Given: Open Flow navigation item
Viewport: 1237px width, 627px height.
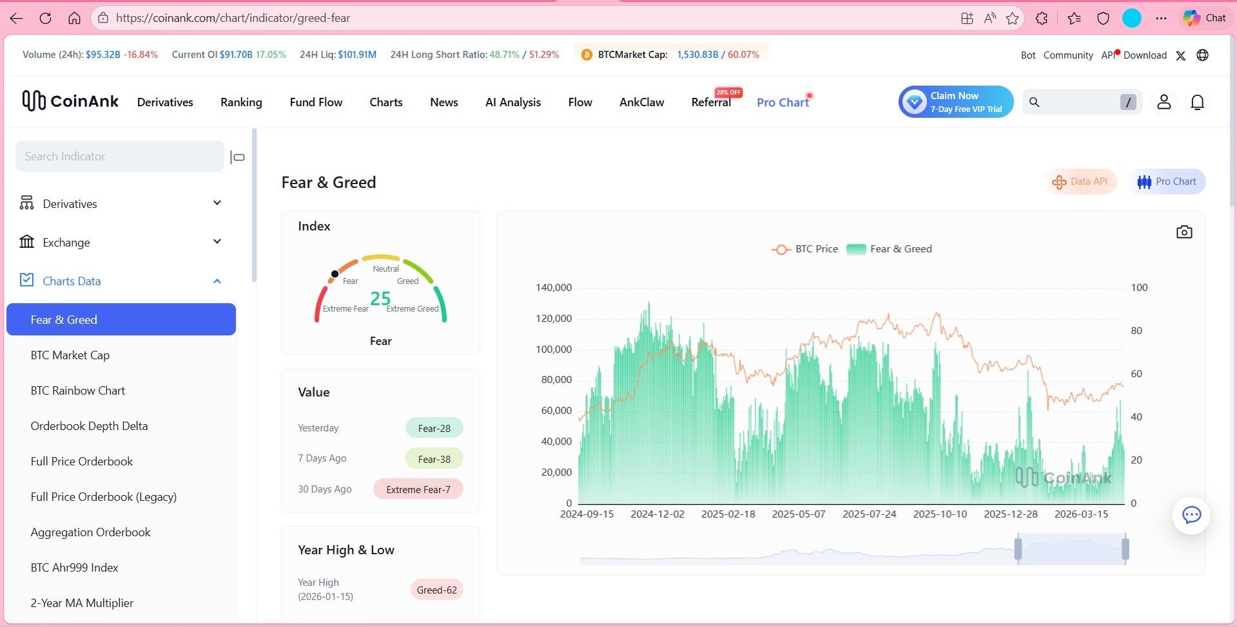Looking at the screenshot, I should pos(580,102).
